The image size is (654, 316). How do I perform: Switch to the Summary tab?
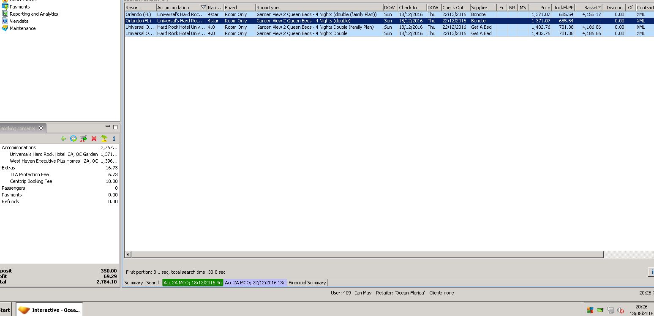click(134, 283)
